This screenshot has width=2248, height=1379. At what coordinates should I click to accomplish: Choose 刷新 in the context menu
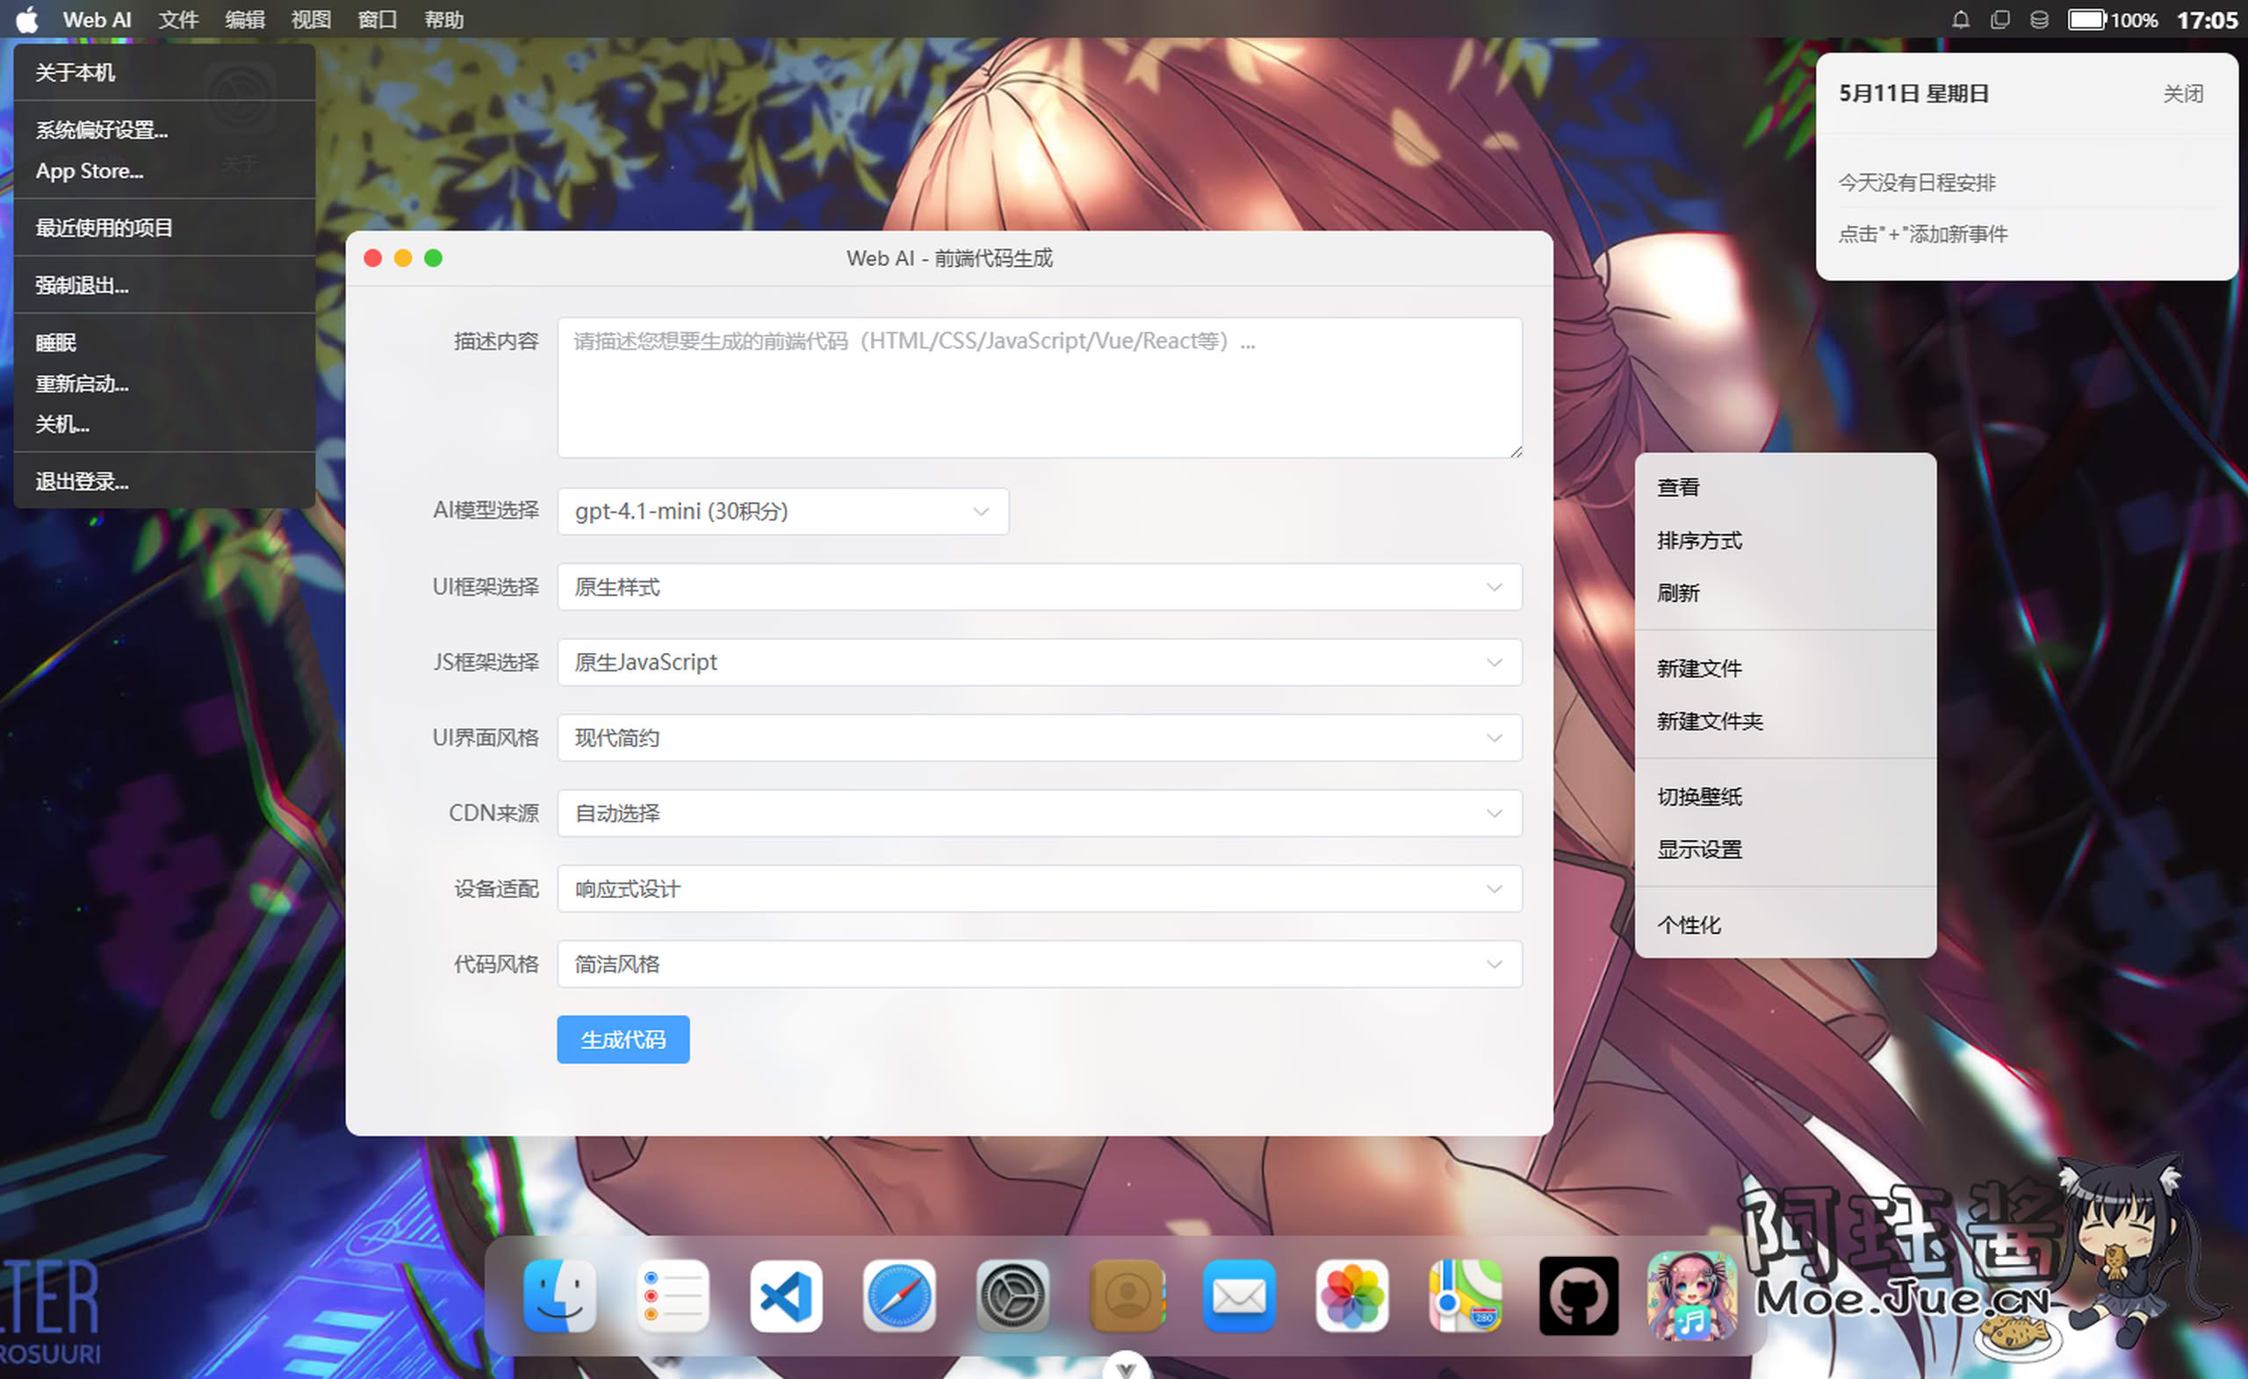pyautogui.click(x=1785, y=593)
